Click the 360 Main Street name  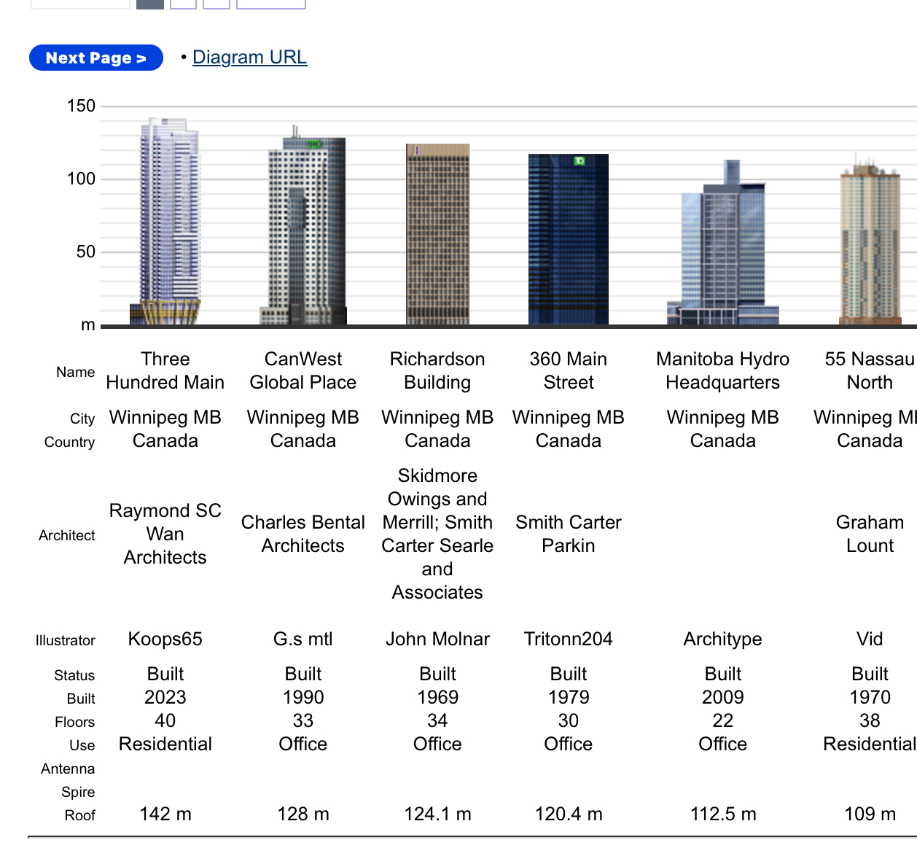pos(568,370)
